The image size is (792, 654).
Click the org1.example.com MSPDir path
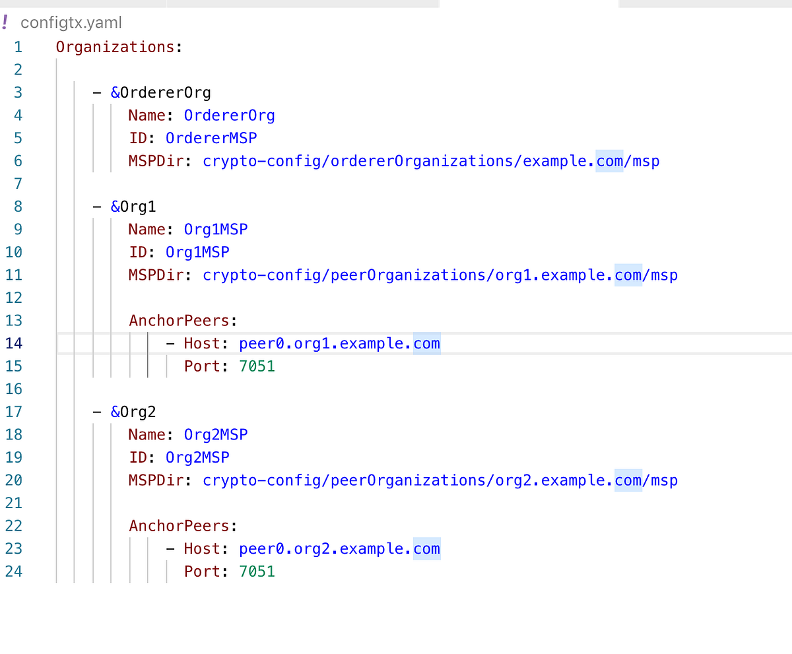click(x=440, y=275)
